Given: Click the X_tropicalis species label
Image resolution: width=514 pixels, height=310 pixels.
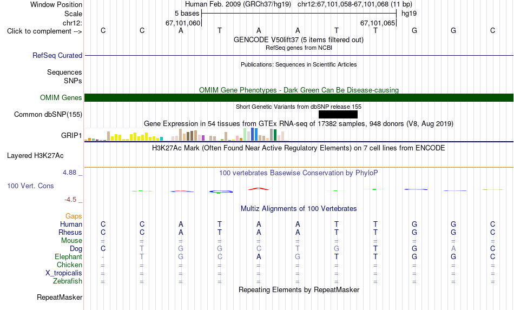Looking at the screenshot, I should point(64,273).
